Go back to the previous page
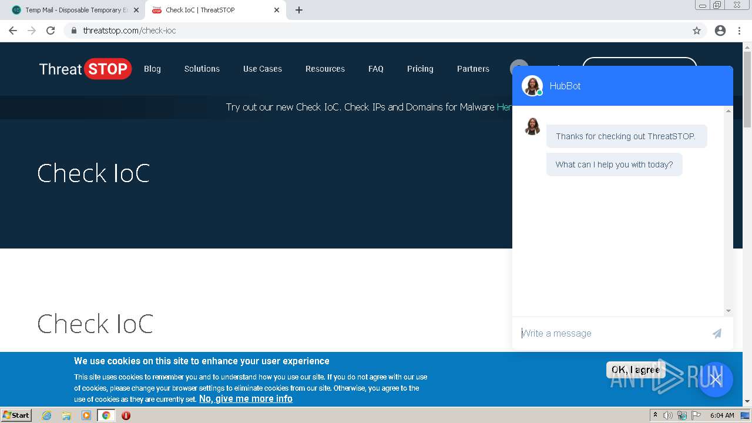Screen dimensions: 752x423 click(13, 31)
